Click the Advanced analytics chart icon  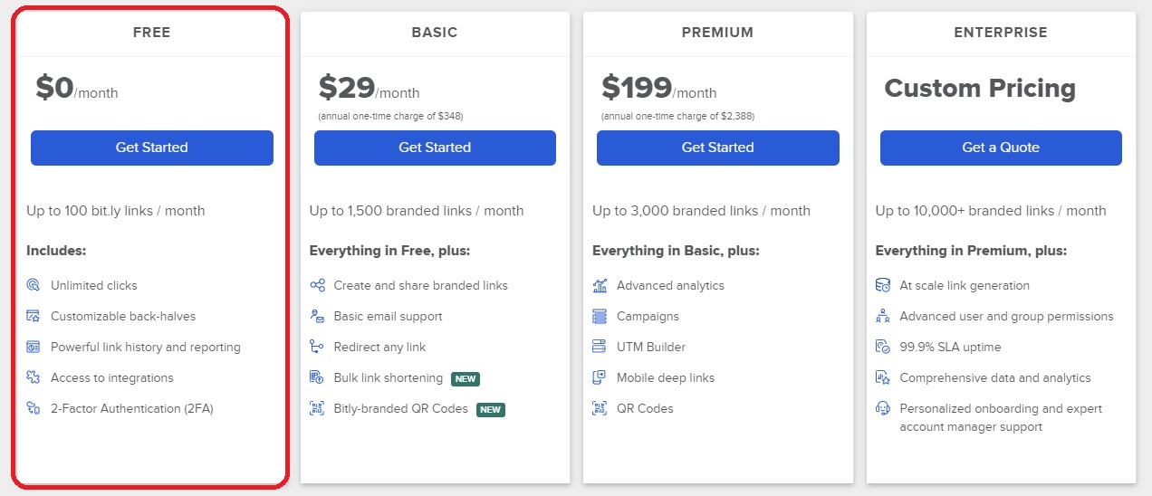(600, 285)
